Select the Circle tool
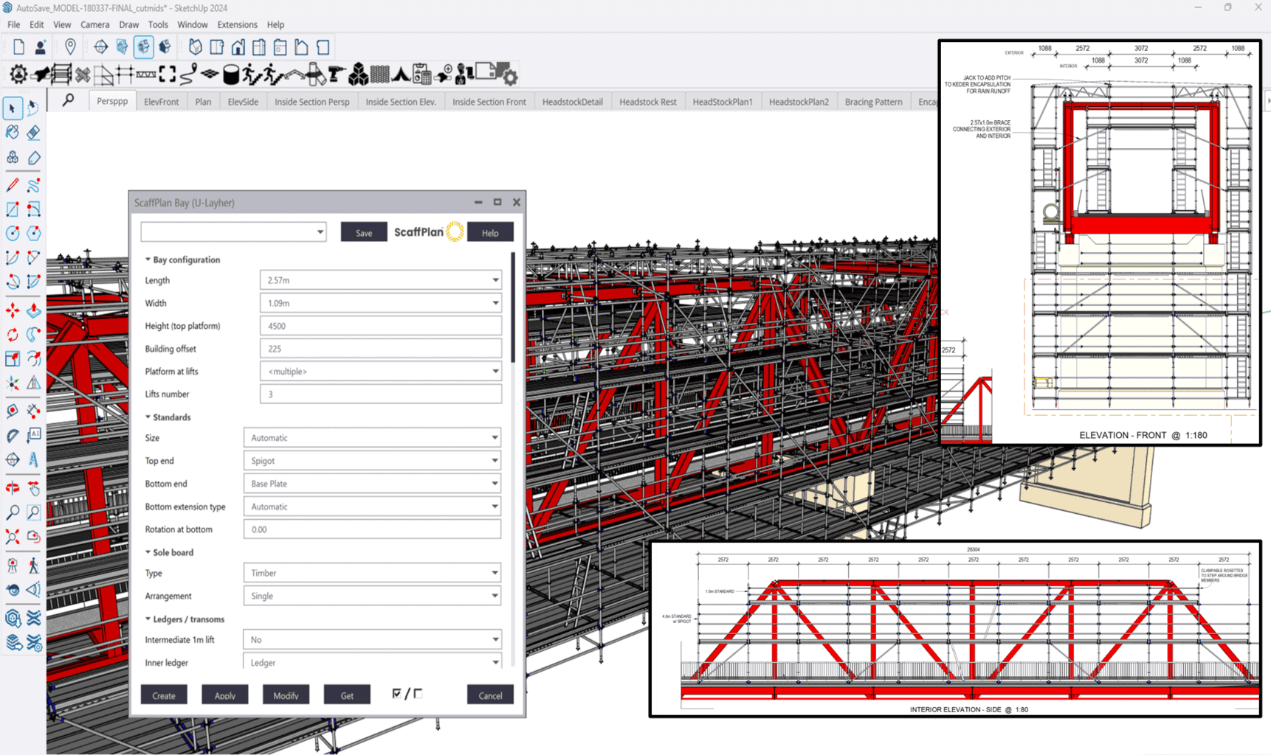This screenshot has height=755, width=1271. tap(13, 233)
